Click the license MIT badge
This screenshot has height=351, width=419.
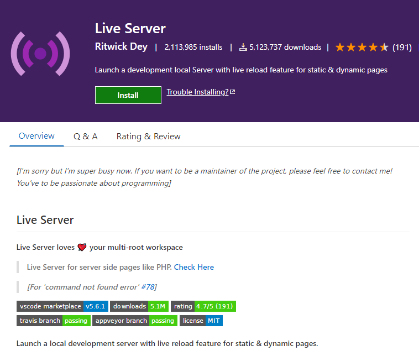pyautogui.click(x=201, y=321)
